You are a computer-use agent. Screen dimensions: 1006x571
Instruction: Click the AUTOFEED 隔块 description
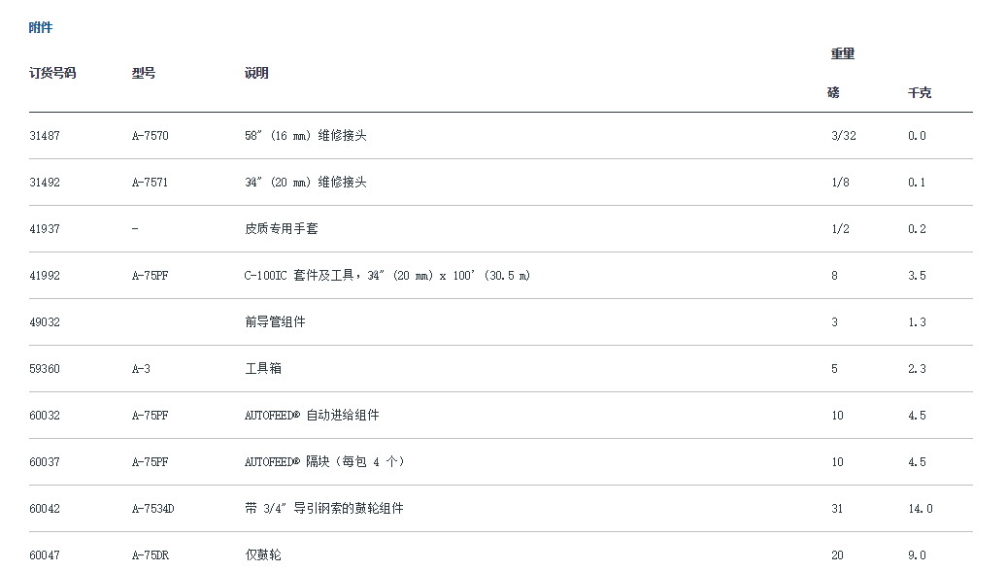click(324, 462)
